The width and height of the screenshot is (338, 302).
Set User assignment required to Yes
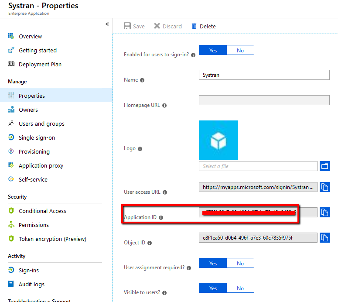coord(213,263)
